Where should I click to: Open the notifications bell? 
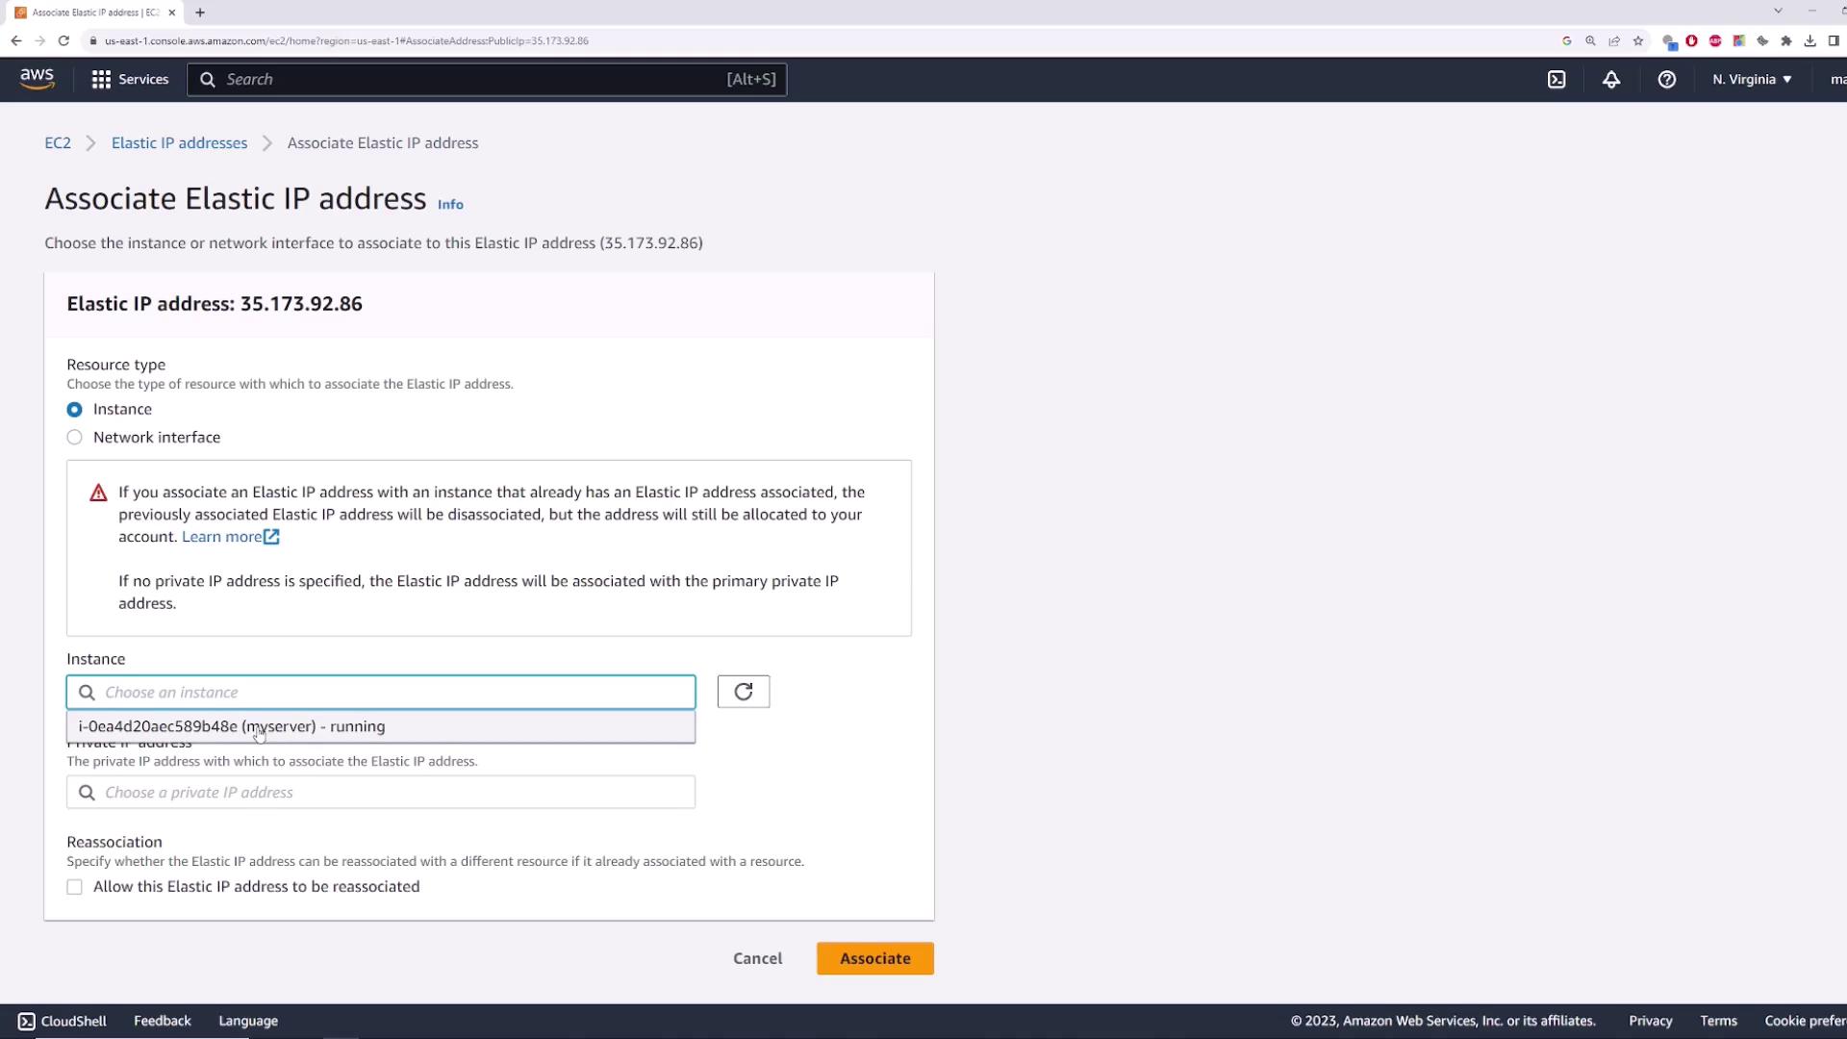[1611, 80]
